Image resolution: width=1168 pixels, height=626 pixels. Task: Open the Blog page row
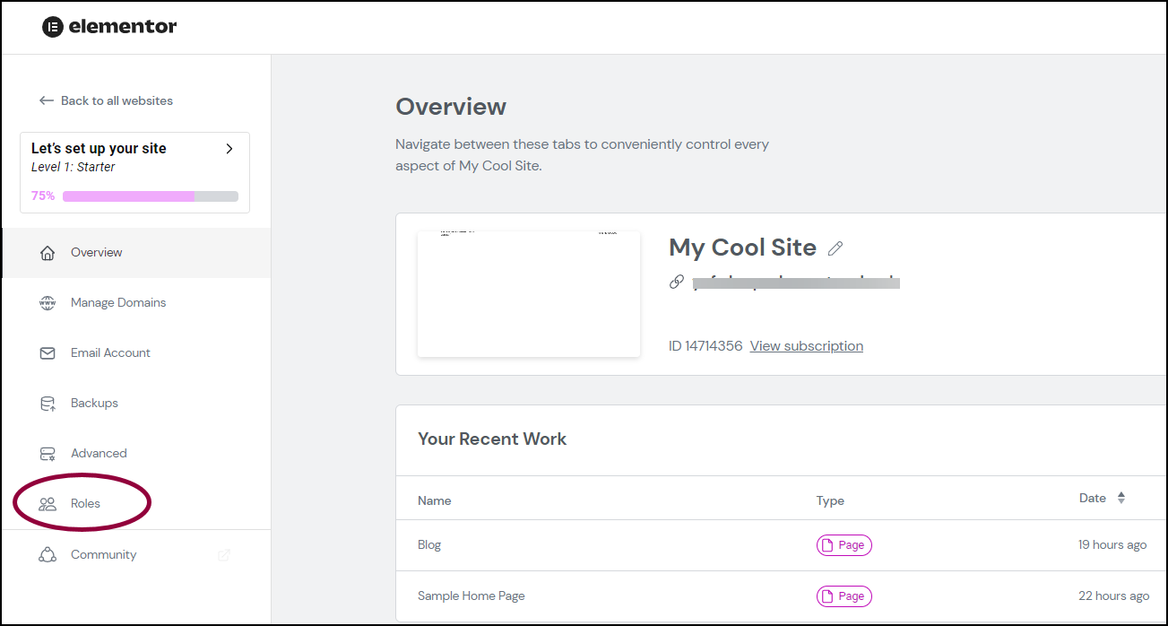782,545
